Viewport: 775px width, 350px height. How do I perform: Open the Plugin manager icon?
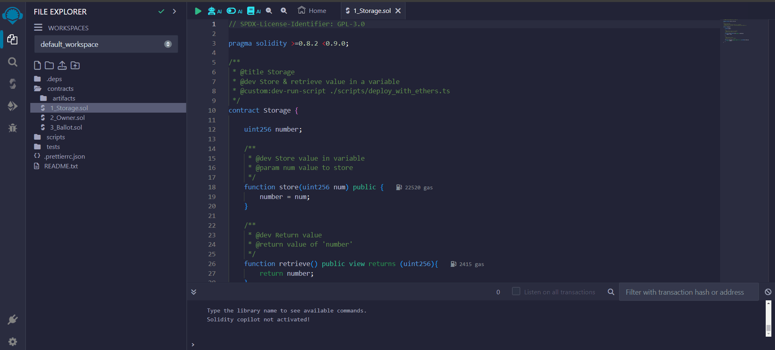(13, 320)
